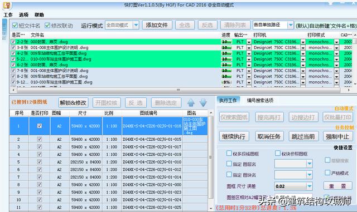This screenshot has height=212, width=357.
Task: Enable the 指定 图层名 checkbox
Action: pos(229,164)
